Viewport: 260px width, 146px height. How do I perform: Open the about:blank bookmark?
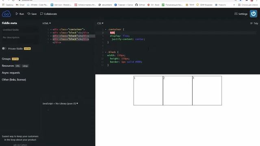(x=105, y=5)
